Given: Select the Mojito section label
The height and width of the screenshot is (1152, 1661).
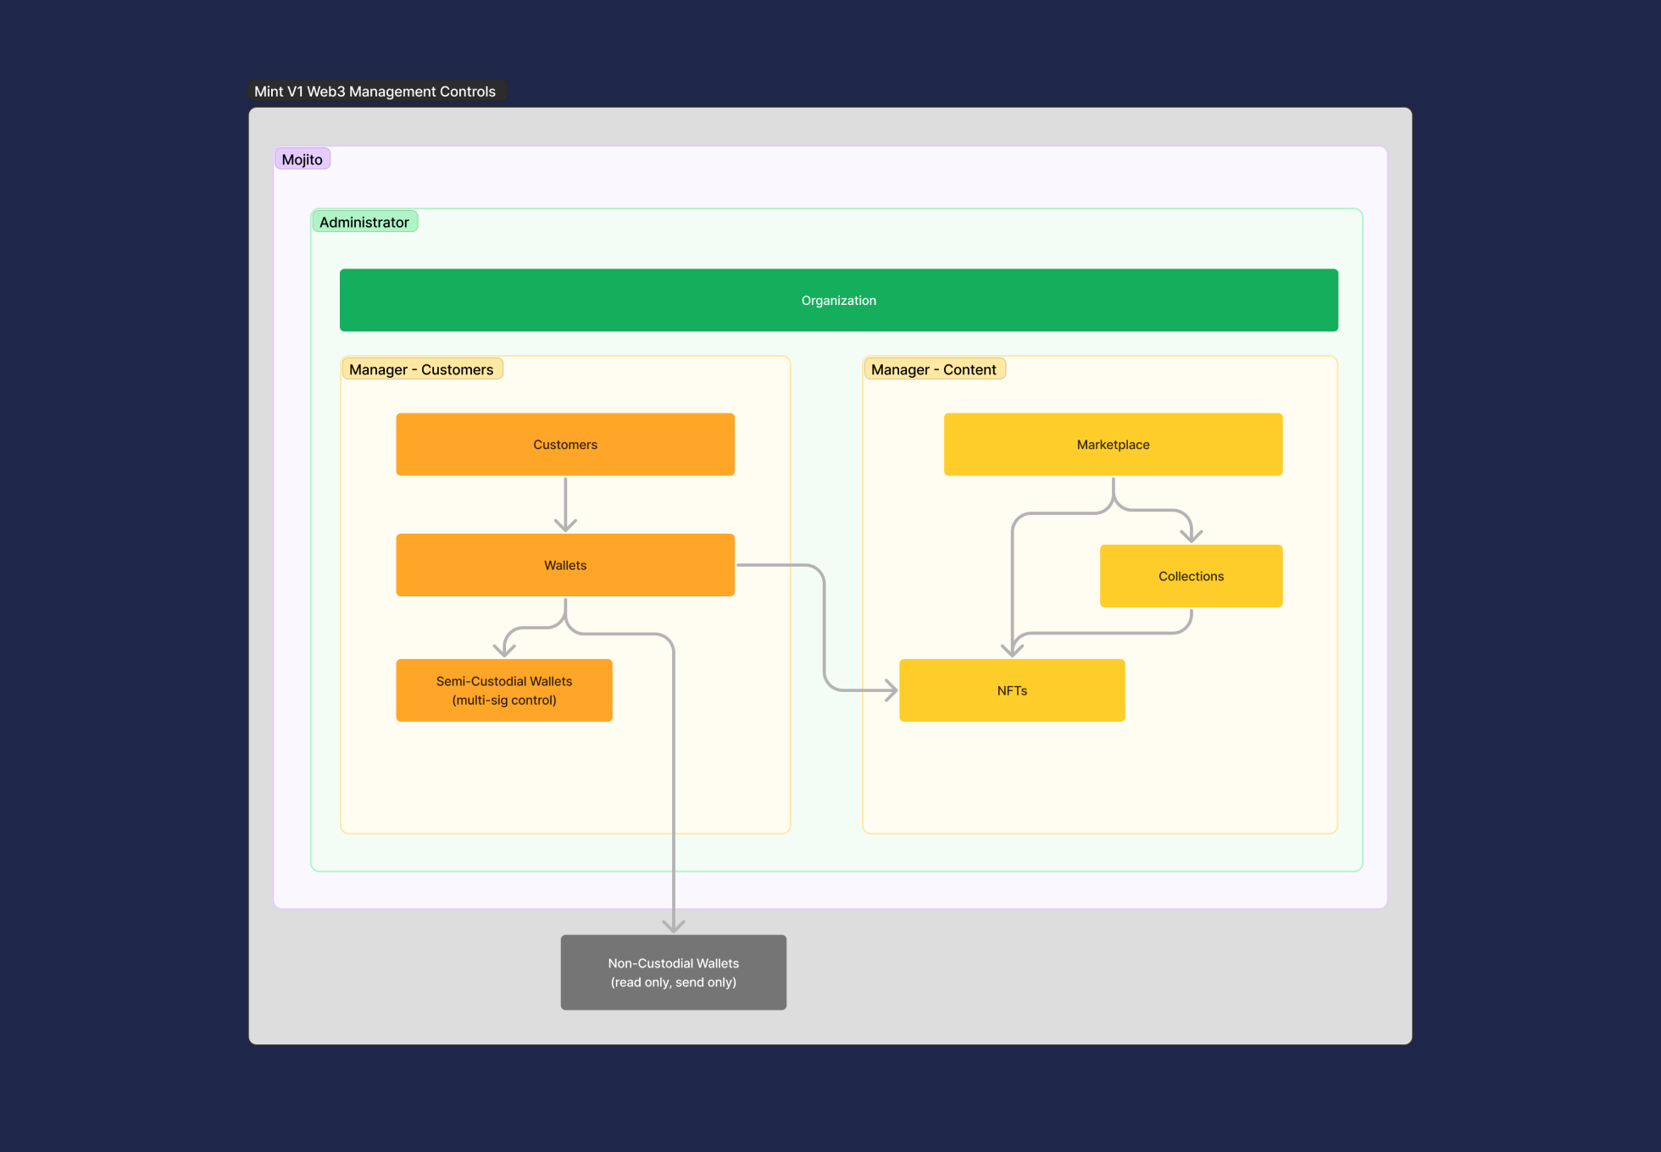Looking at the screenshot, I should coord(303,159).
